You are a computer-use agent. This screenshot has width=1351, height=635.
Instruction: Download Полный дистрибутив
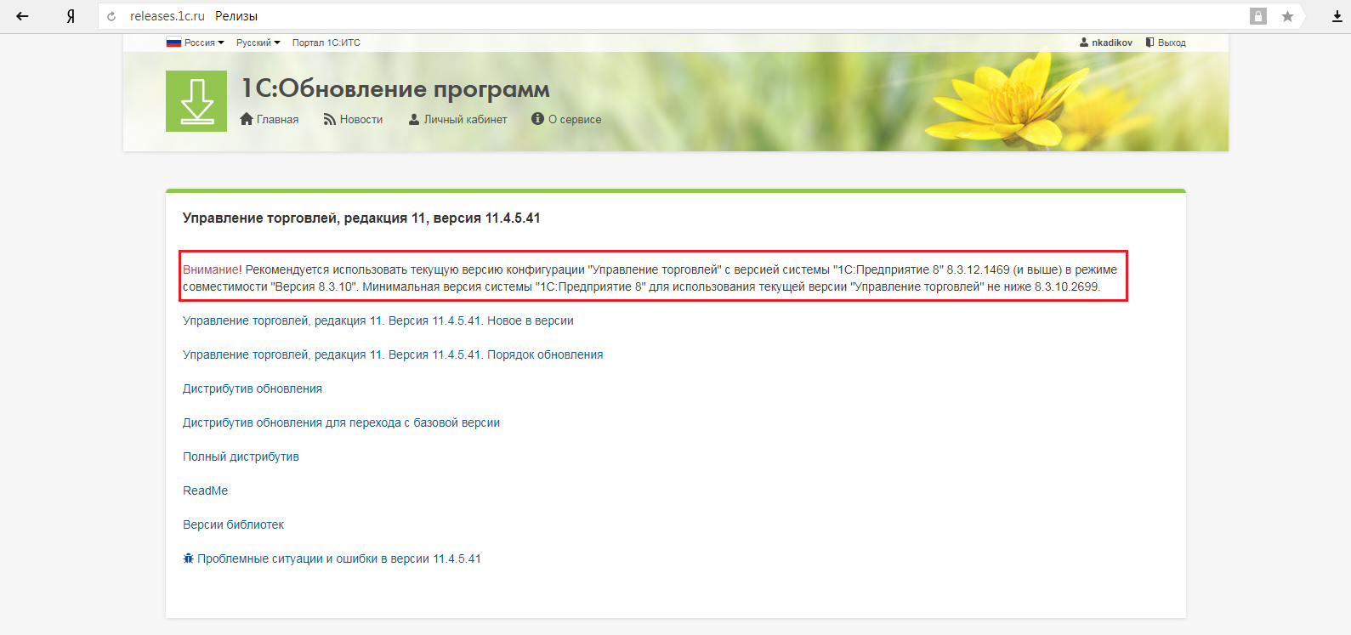241,456
